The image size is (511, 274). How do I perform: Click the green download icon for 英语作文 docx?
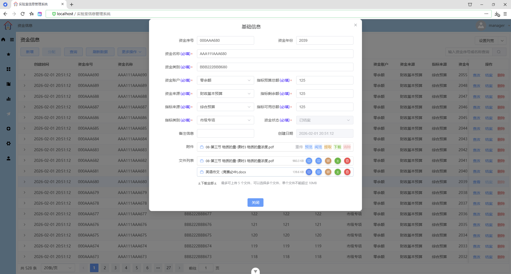(x=338, y=172)
